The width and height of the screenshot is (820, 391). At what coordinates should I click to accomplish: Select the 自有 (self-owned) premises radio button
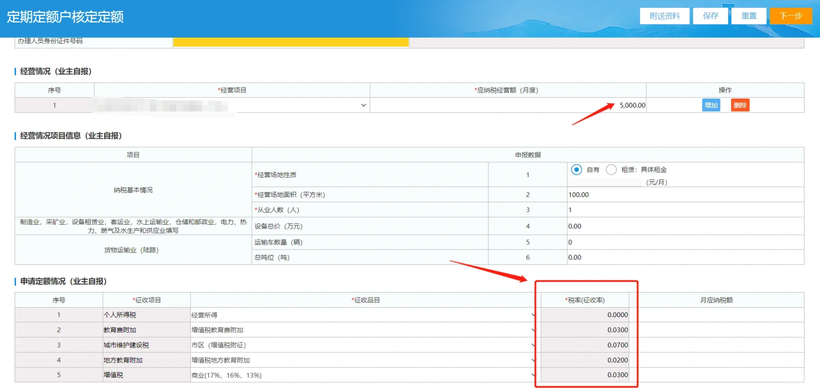click(576, 169)
